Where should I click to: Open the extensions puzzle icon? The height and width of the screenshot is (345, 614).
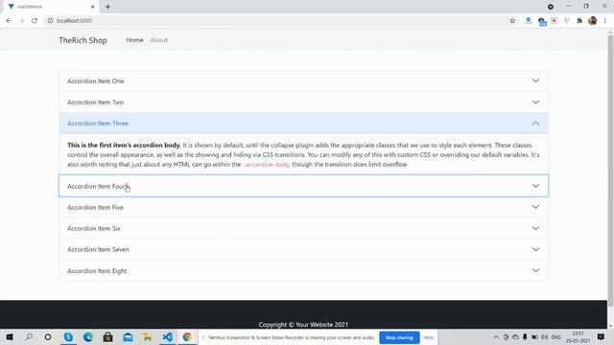(579, 21)
